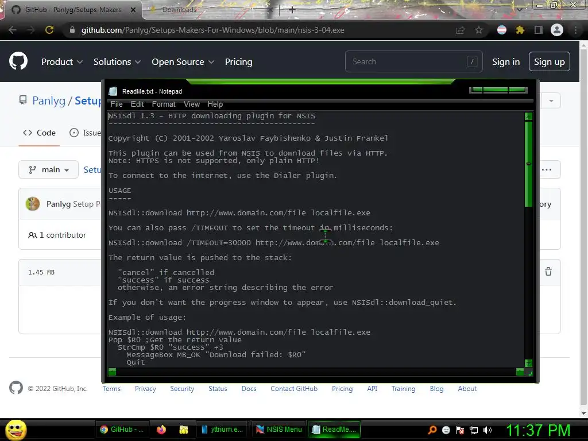Expand the Product dropdown
The width and height of the screenshot is (588, 441).
62,61
